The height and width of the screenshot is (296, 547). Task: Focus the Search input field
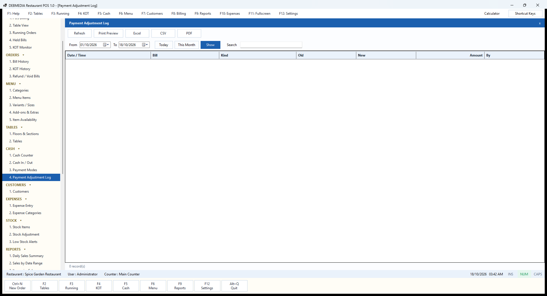click(x=271, y=45)
